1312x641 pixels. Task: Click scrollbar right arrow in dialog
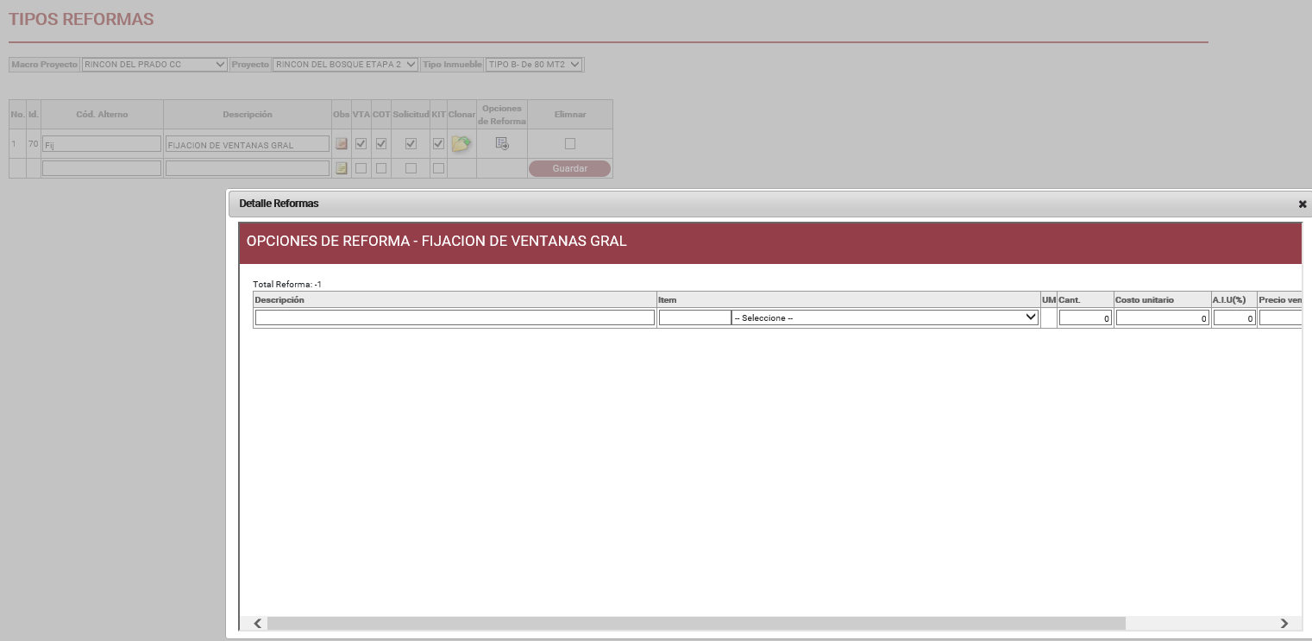click(1284, 623)
